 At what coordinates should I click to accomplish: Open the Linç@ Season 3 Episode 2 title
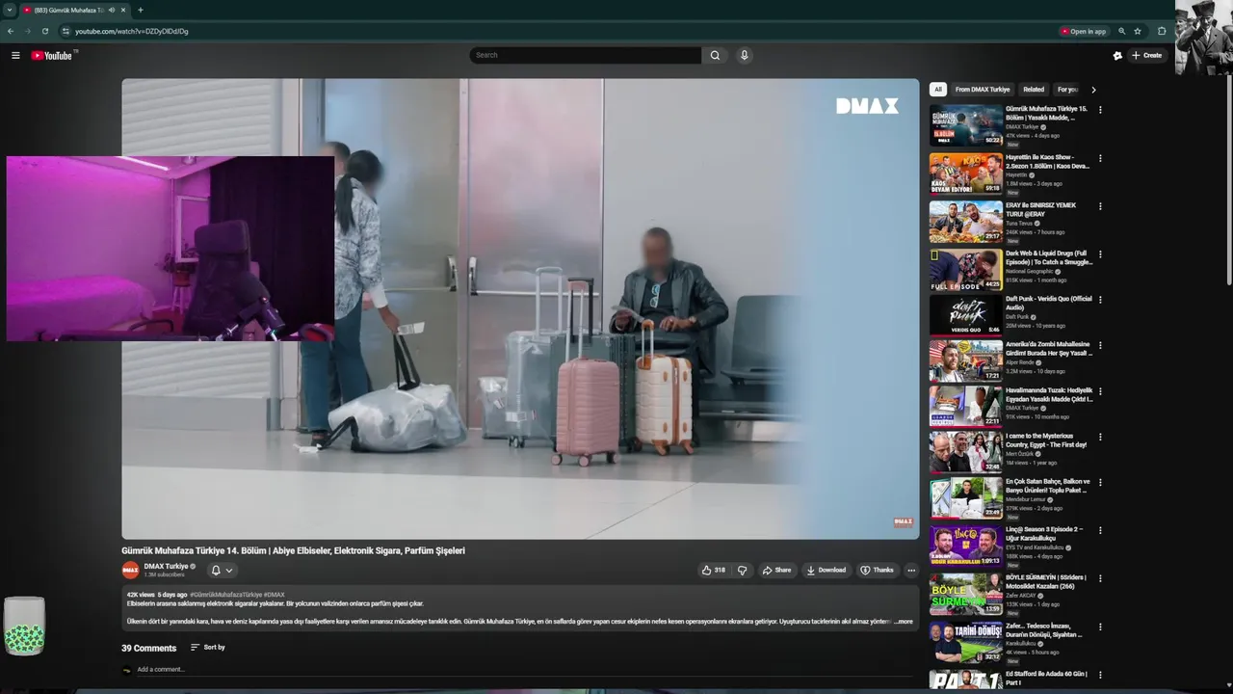pyautogui.click(x=1044, y=533)
